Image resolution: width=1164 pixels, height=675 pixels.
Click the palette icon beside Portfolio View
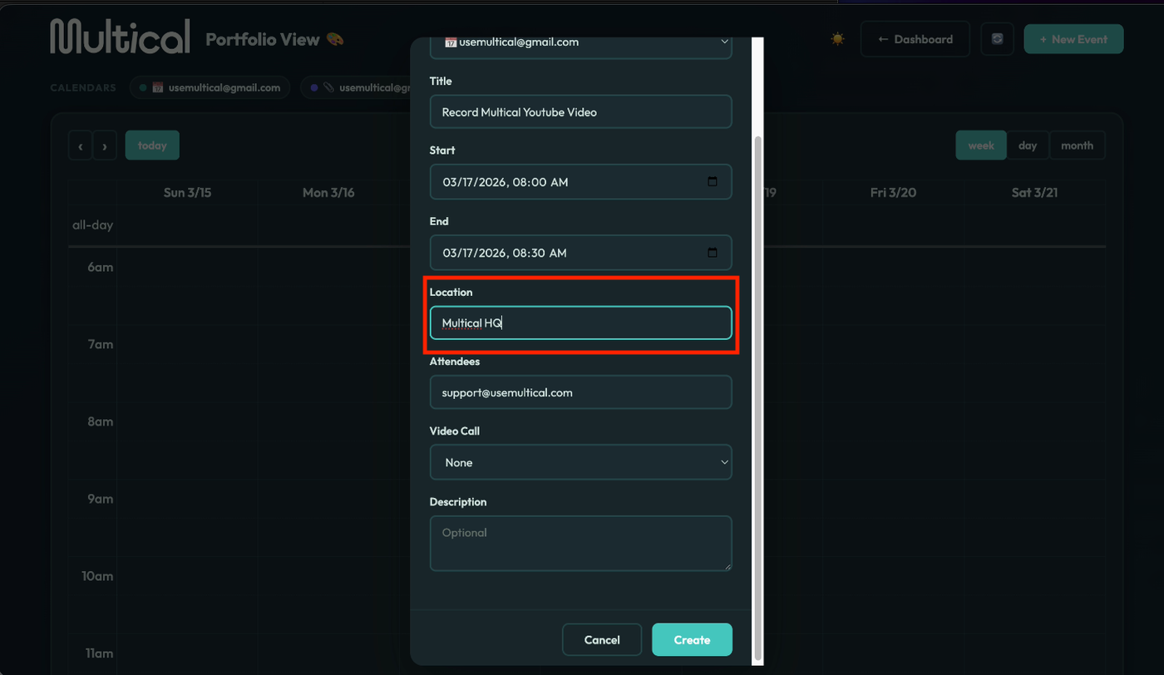point(335,39)
